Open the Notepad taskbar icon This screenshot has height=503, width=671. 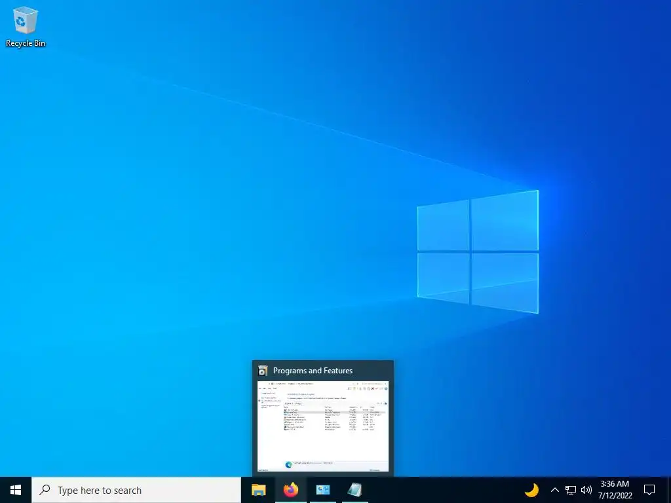pyautogui.click(x=355, y=490)
